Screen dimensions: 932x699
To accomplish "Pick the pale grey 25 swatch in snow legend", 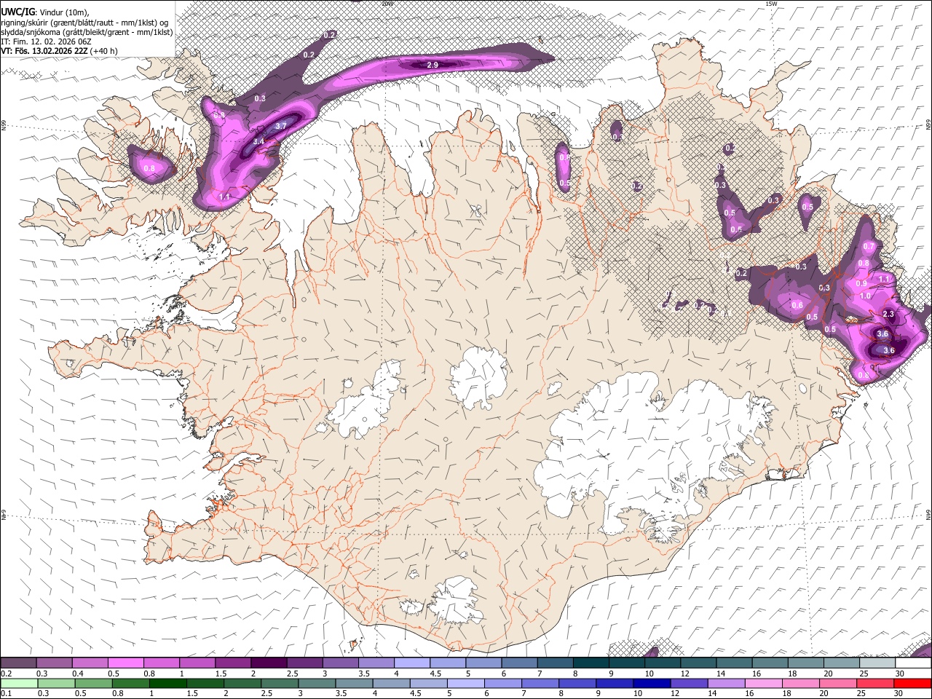I will [x=877, y=663].
